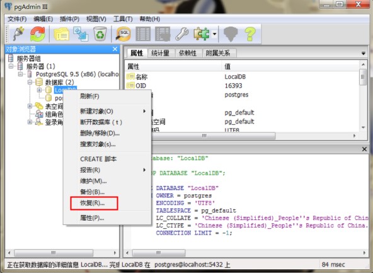Open the 视图(V) menu

[96, 19]
